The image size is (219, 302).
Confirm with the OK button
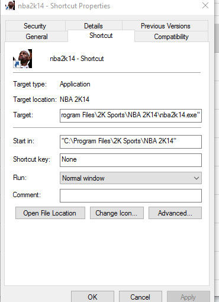pos(92,297)
